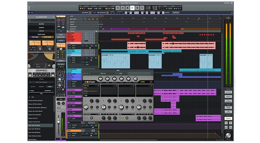The image size is (260, 143).
Task: Select the Post-Fader insert deck tab
Action: click(47, 37)
